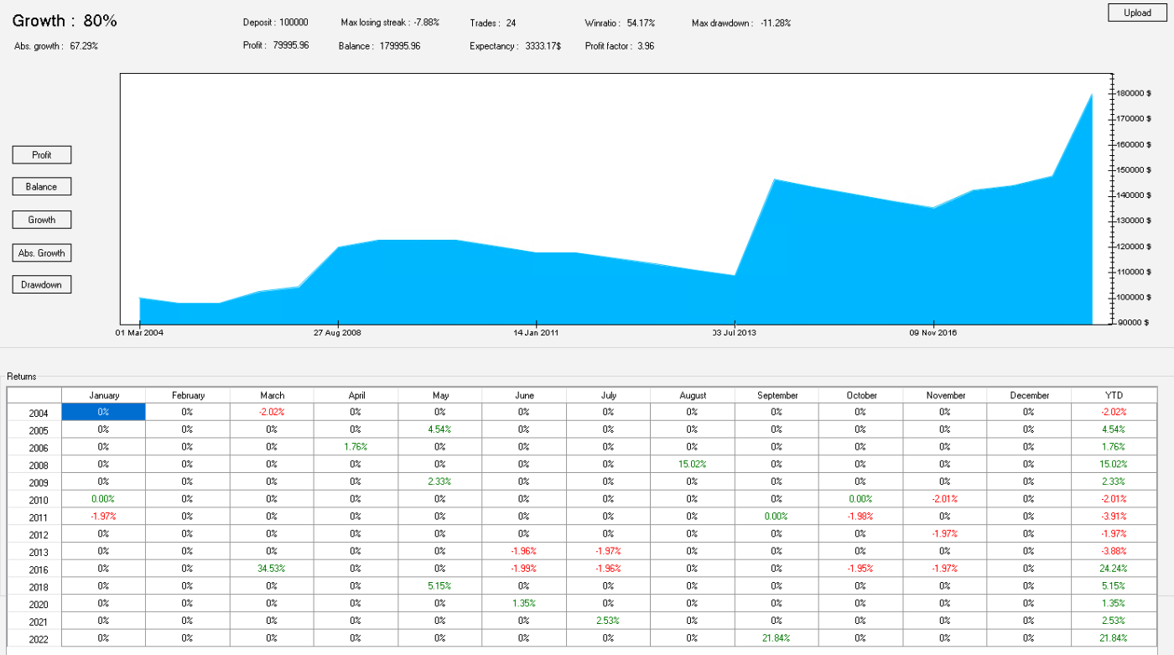Click the September column header

click(x=777, y=395)
